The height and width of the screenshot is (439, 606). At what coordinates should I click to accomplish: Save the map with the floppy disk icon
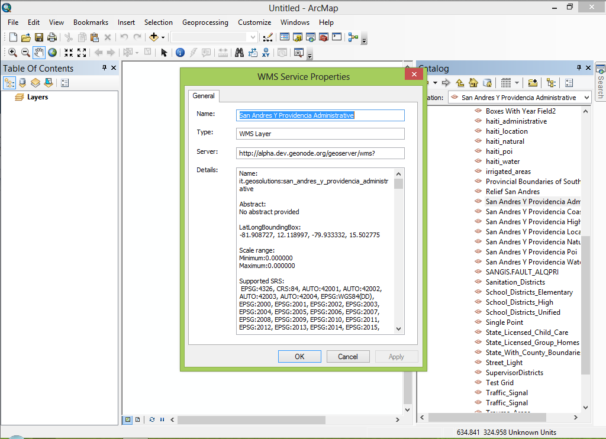[x=38, y=37]
